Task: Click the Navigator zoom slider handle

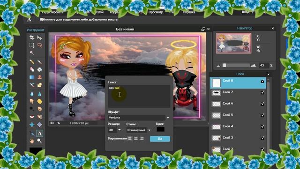Action: pos(225,65)
